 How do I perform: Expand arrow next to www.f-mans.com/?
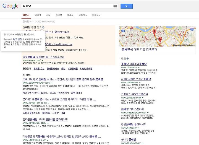point(42,60)
